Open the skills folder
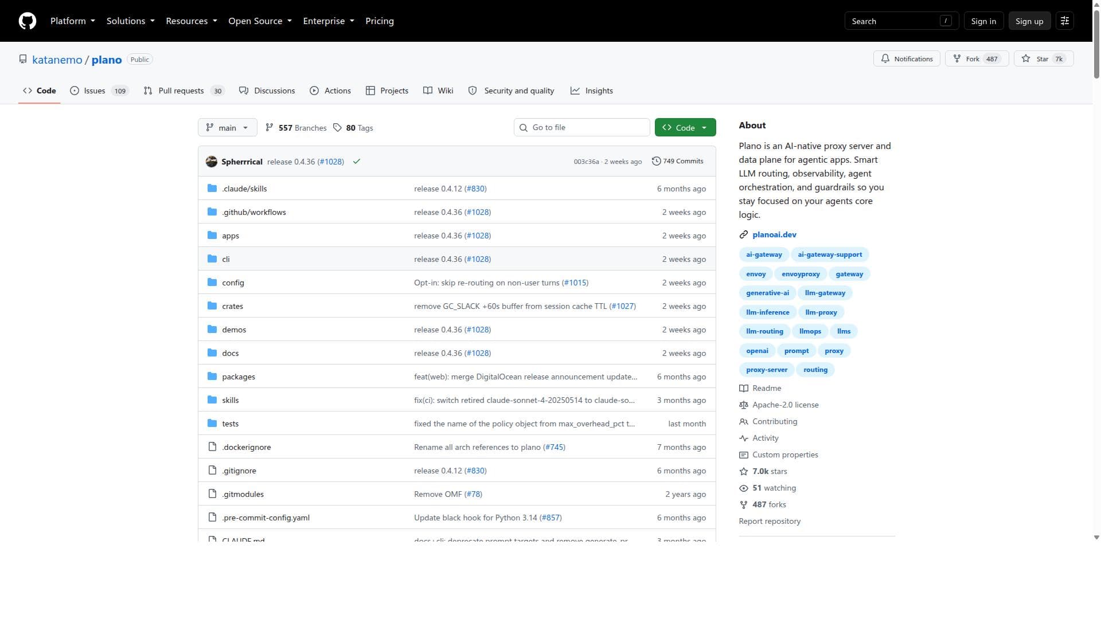This screenshot has height=619, width=1101. (x=230, y=401)
